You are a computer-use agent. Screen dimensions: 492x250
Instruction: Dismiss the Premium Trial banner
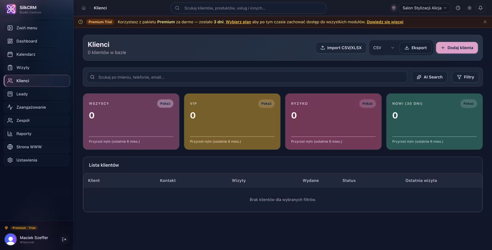(x=485, y=22)
